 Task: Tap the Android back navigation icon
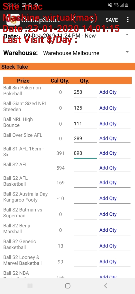coord(105,286)
